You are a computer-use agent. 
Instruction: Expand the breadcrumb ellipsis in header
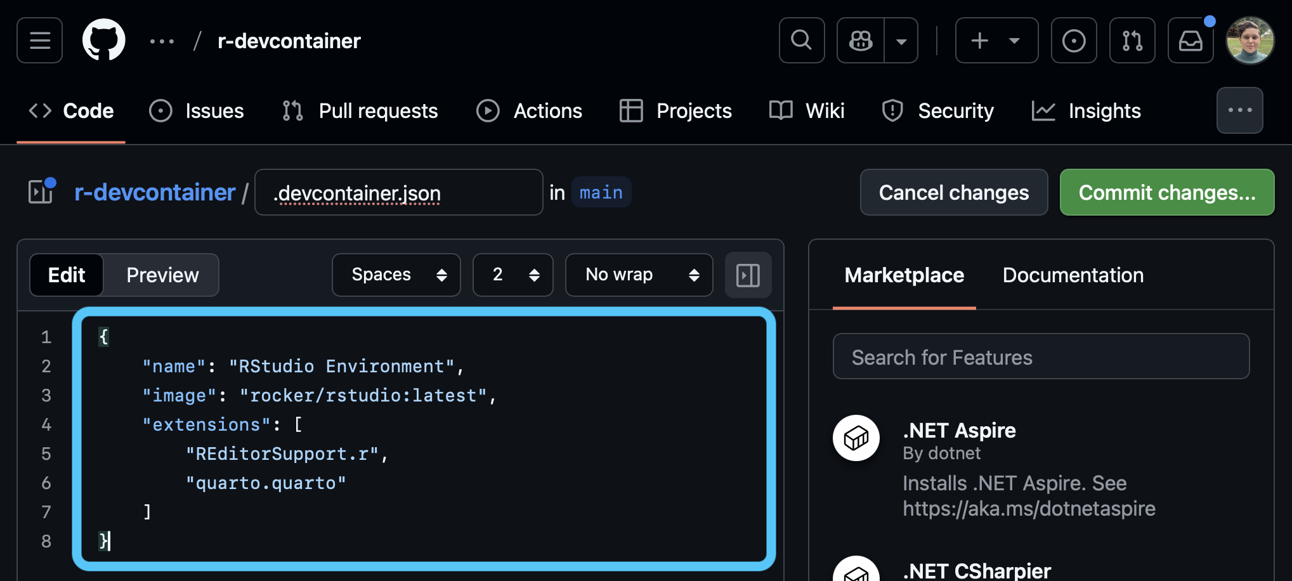(x=162, y=41)
